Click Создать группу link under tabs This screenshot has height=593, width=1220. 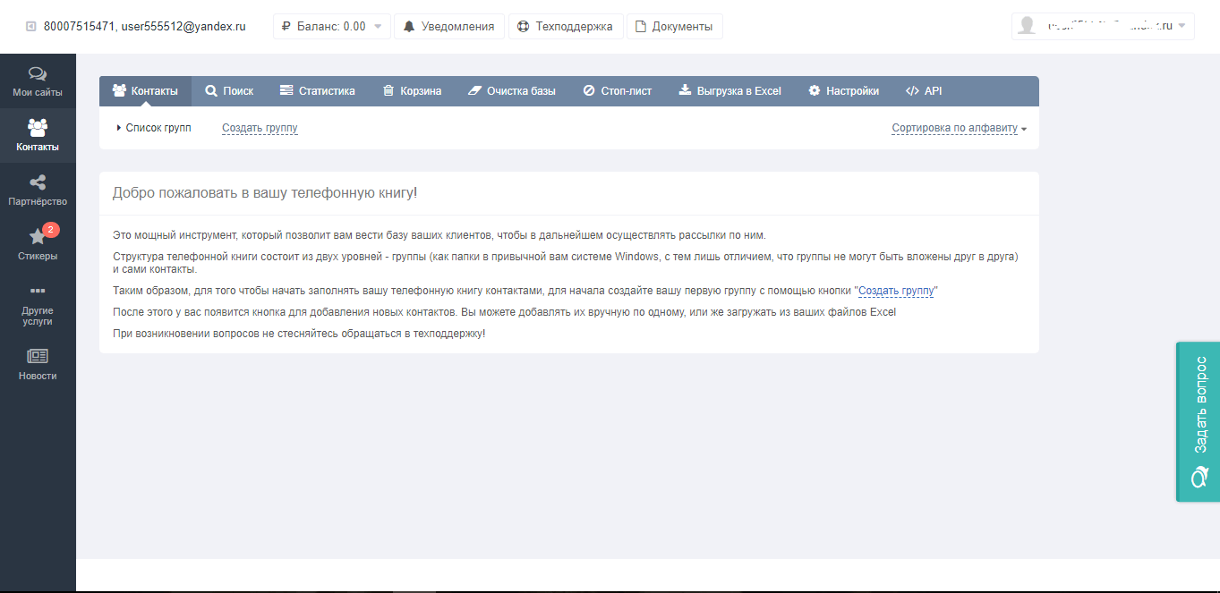[x=260, y=128]
